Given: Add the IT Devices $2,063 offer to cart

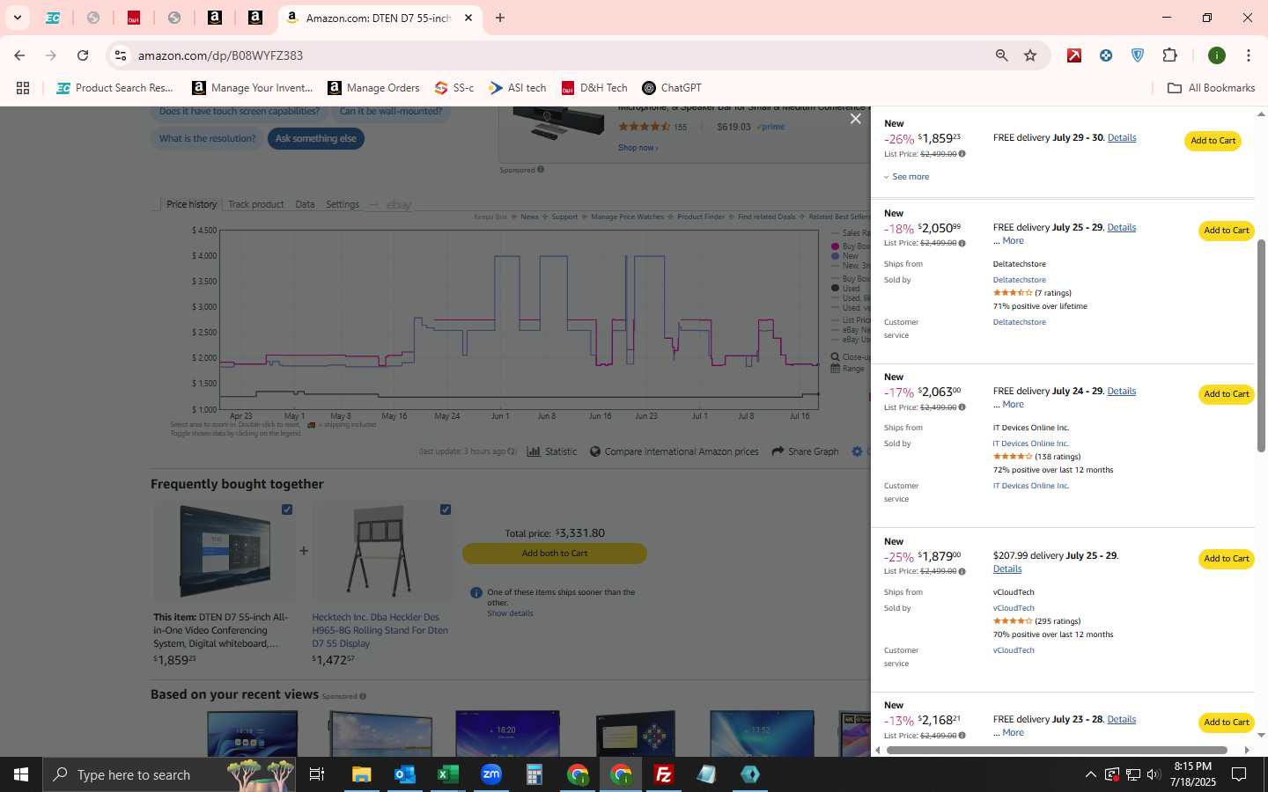Looking at the screenshot, I should pos(1226,394).
